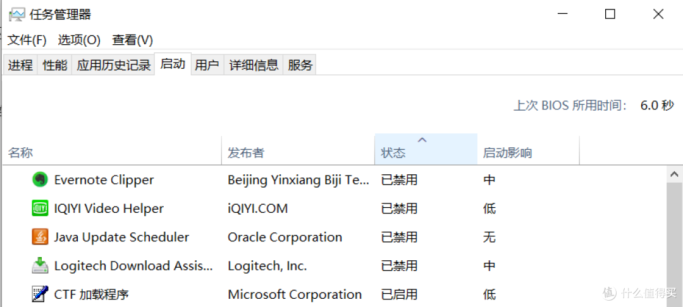
Task: Select the IQIYI Video Helper name
Action: [109, 208]
